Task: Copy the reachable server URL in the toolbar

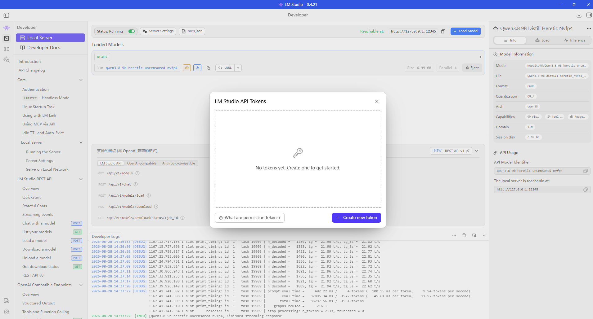Action: (443, 31)
